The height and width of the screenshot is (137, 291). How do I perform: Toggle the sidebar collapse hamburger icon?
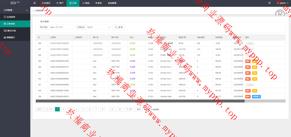pos(35,3)
